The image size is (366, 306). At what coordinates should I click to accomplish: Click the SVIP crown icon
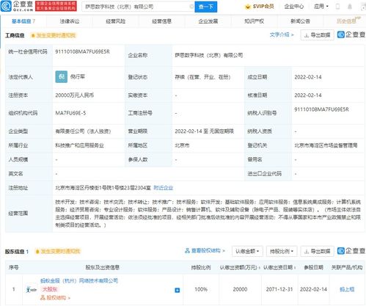tap(247, 7)
